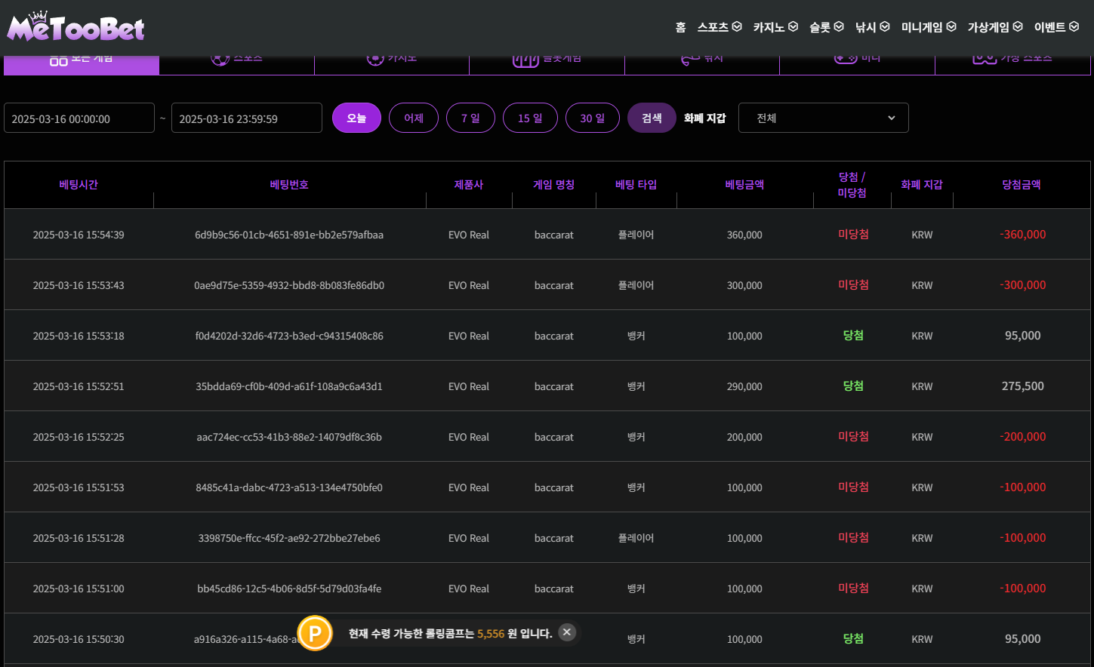
Task: Click bet time 2025-03-16 15:54:39
Action: tap(79, 235)
